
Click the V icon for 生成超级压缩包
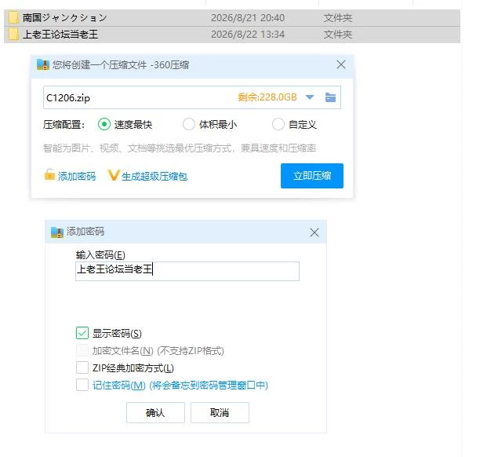(x=114, y=175)
